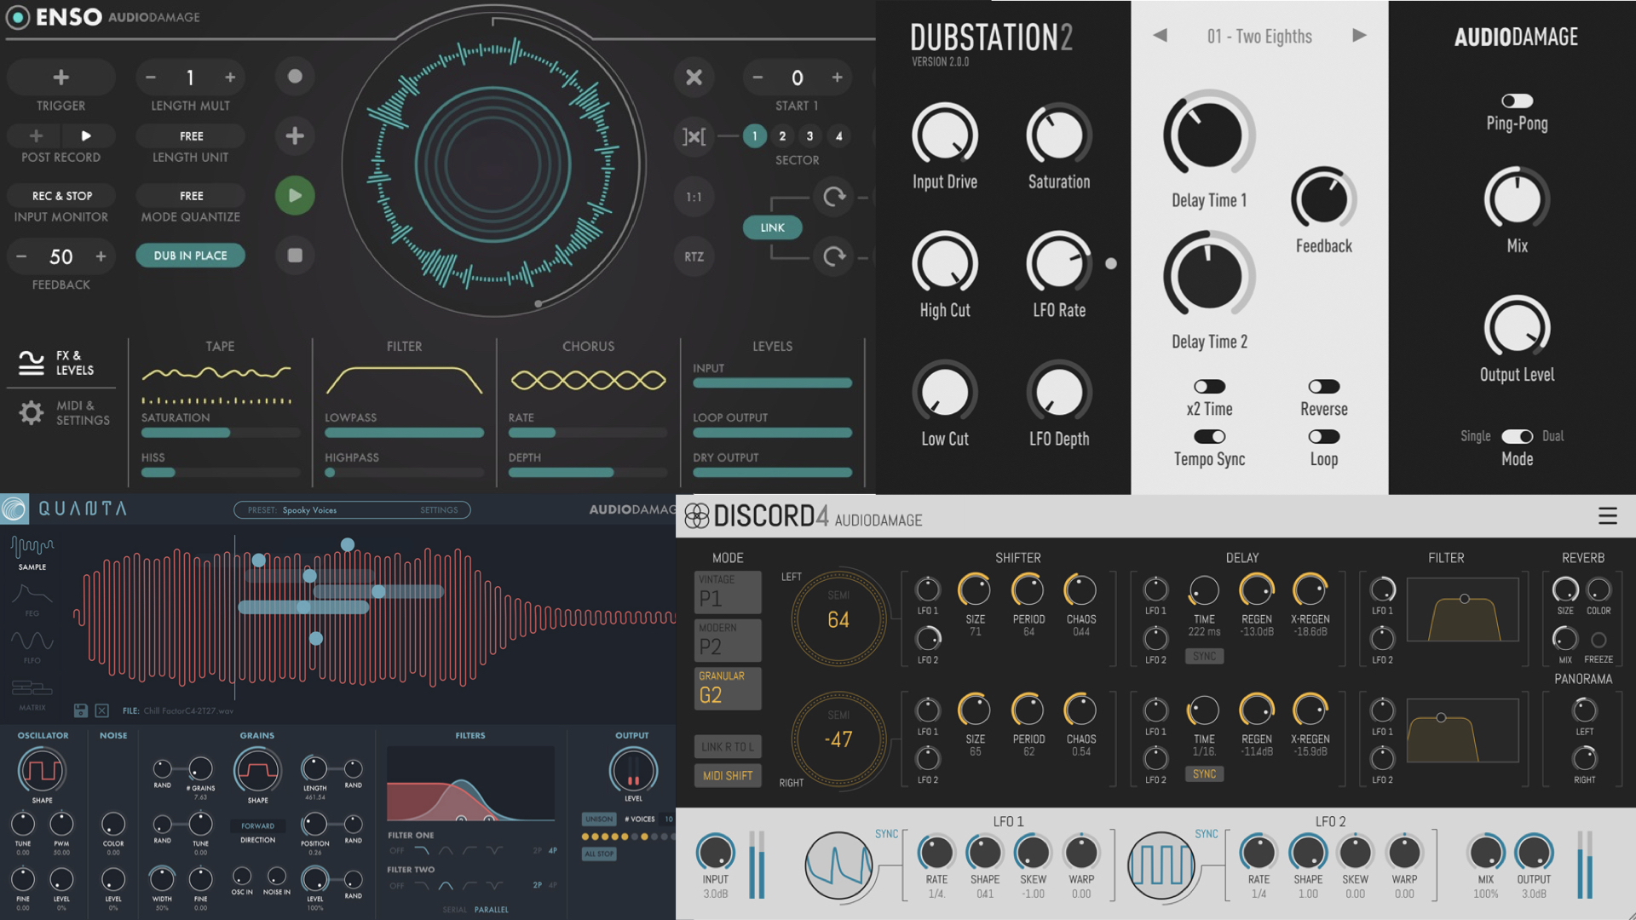Screen dimensions: 1636x920
Task: Click the Enso stop square button
Action: 295,256
